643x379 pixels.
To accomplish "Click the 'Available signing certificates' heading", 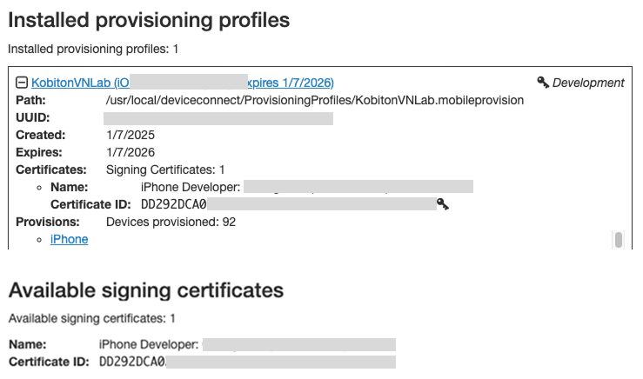I will click(146, 290).
